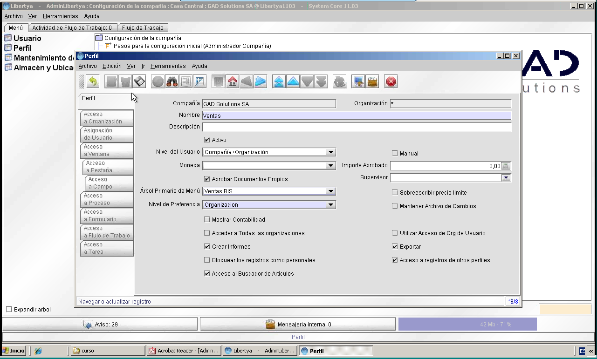Expand the Árbol Primario de Menú combo box
597x359 pixels.
pyautogui.click(x=269, y=191)
